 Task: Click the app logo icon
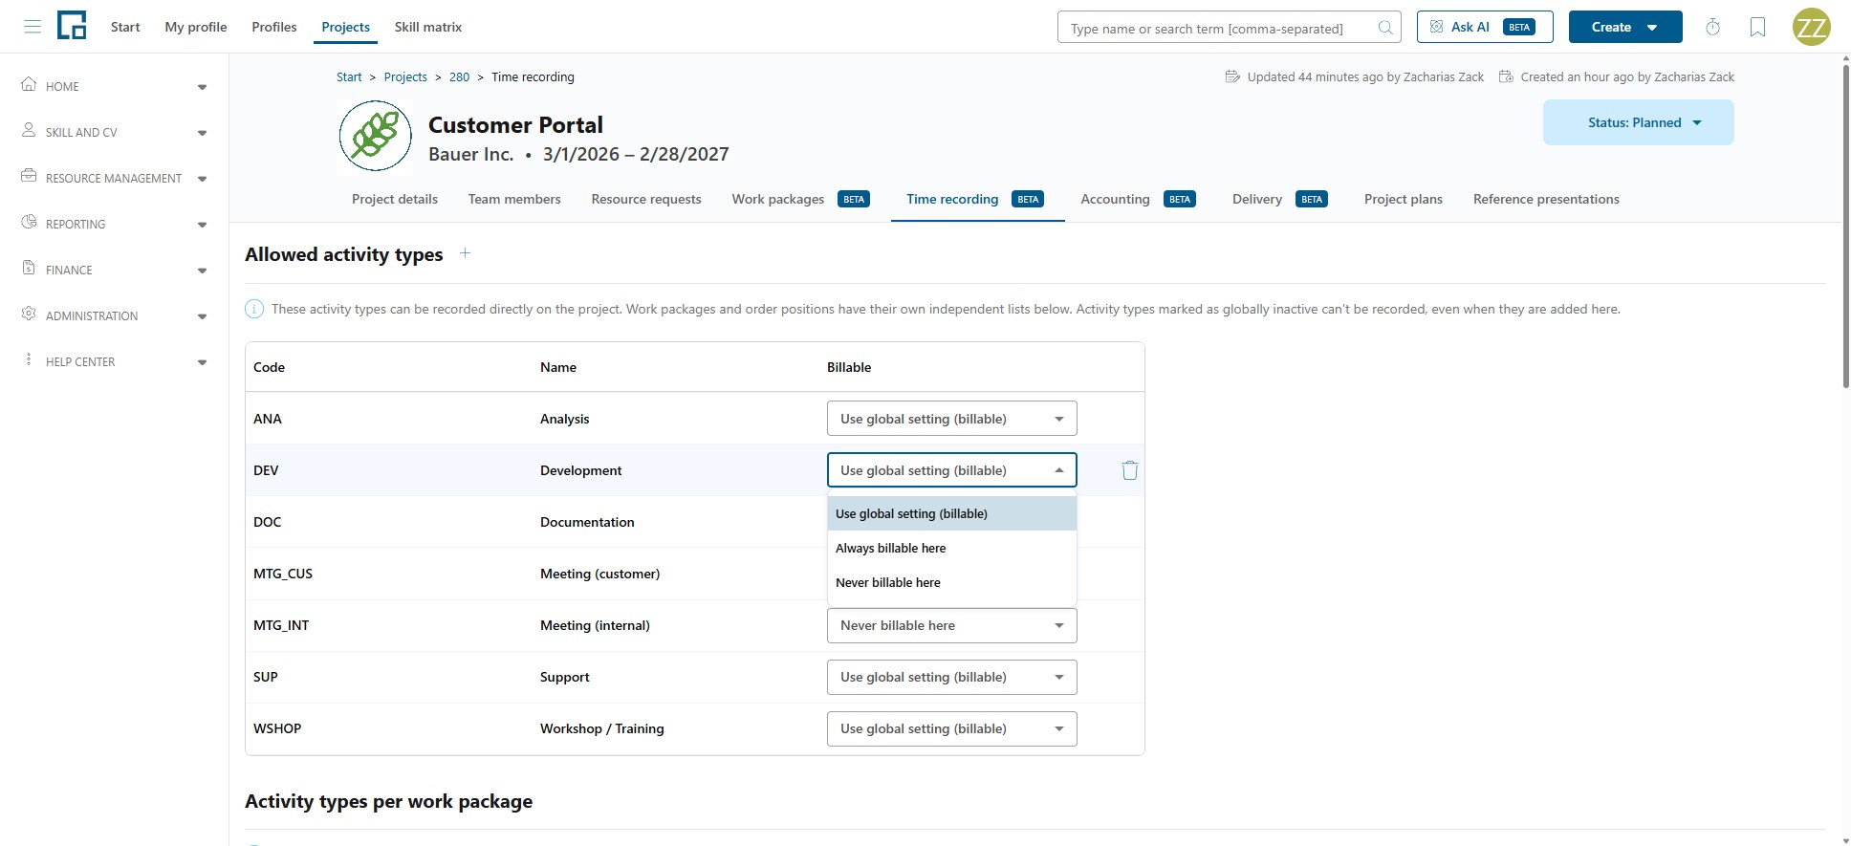72,26
